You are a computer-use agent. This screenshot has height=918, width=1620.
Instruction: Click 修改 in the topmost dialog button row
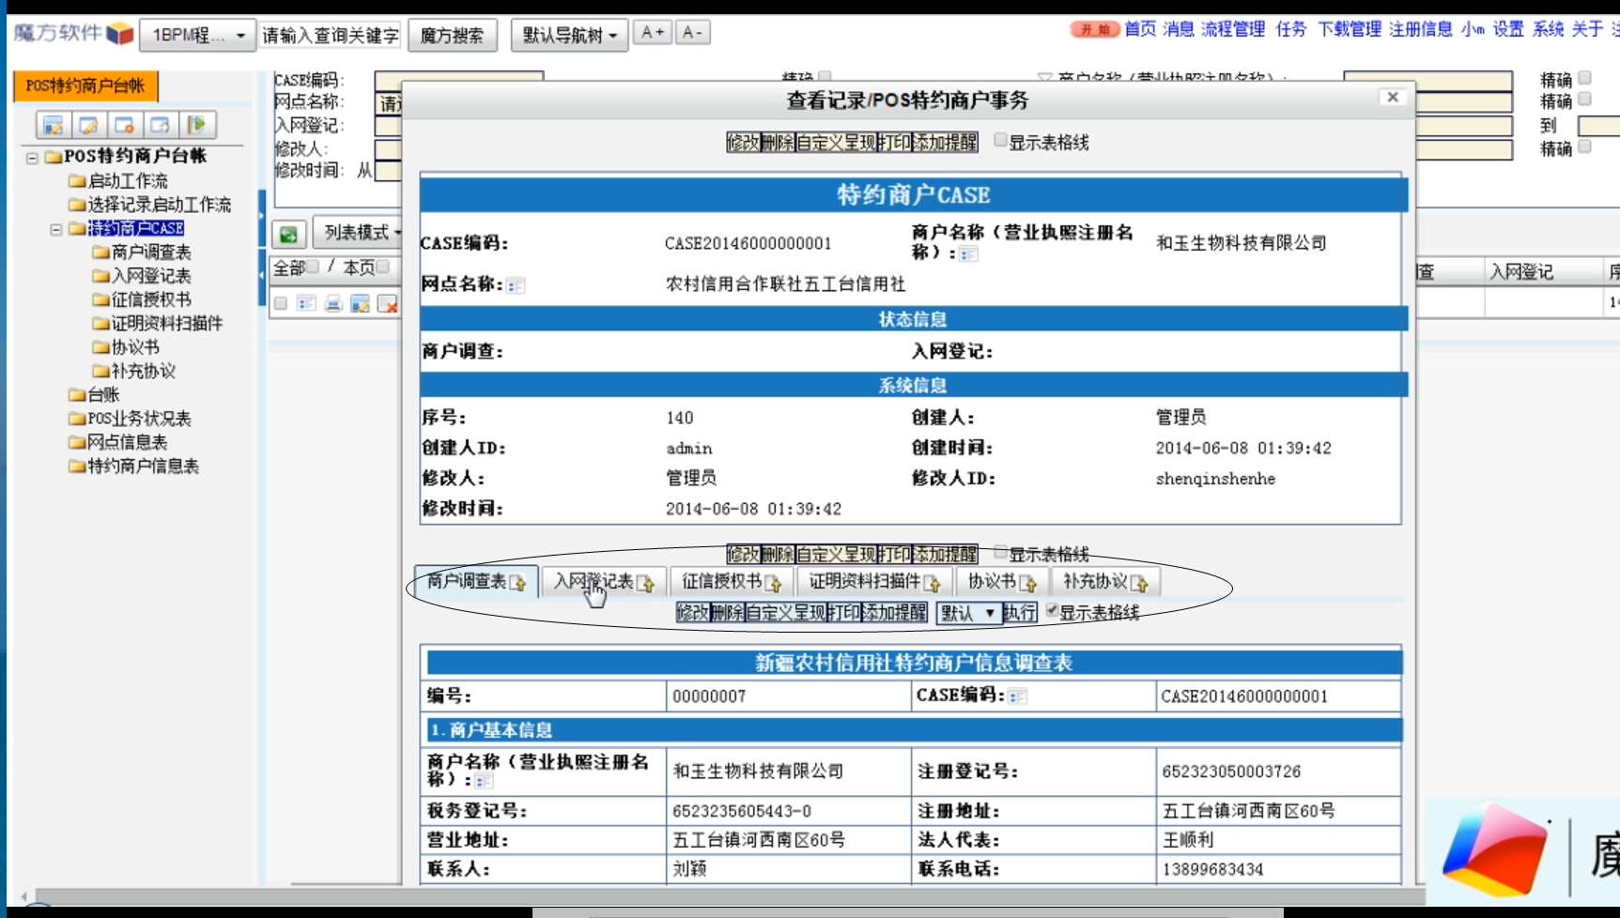click(743, 143)
